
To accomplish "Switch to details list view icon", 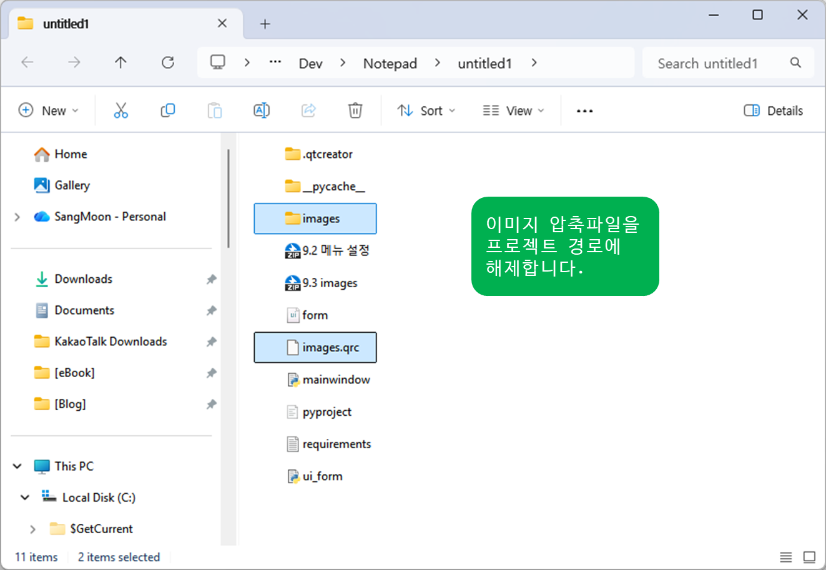I will tap(786, 557).
